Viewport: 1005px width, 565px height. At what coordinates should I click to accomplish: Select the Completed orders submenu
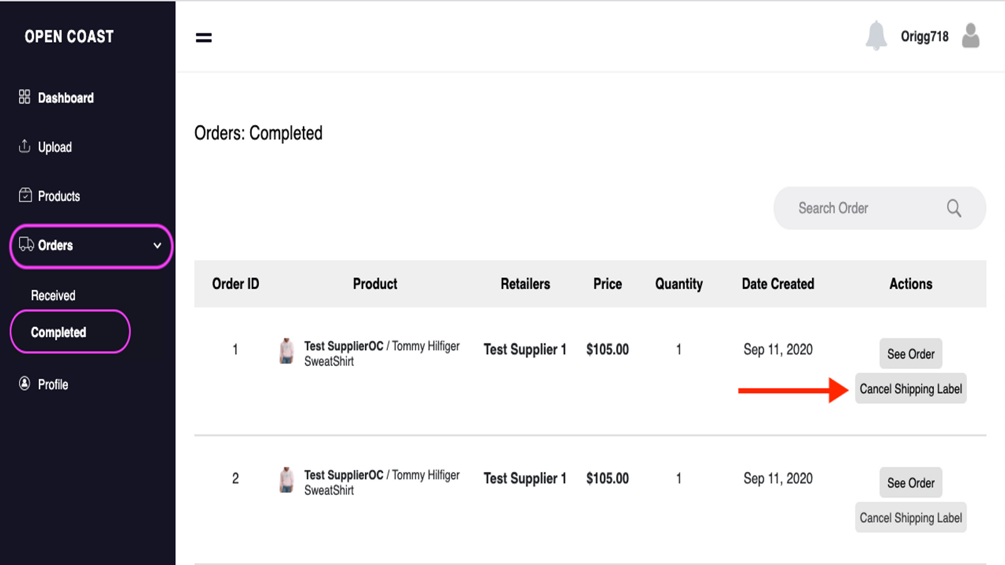[x=58, y=332]
